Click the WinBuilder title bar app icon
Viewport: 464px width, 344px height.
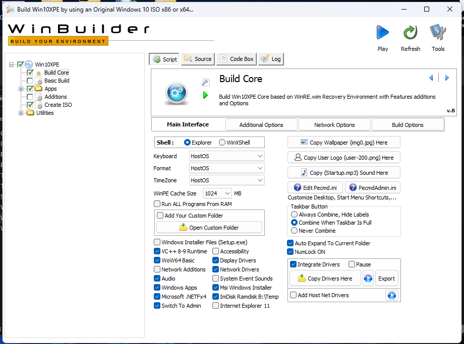click(11, 9)
